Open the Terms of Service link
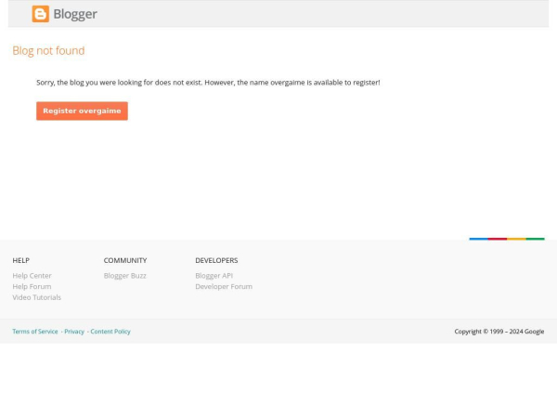 click(35, 332)
